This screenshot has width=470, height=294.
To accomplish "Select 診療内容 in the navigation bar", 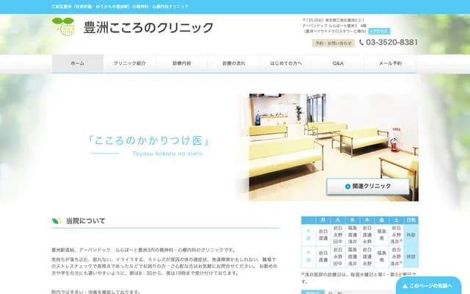I will click(181, 64).
